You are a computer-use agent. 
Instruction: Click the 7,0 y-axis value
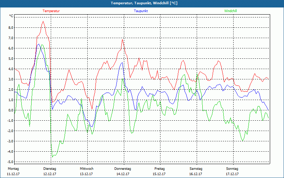point(11,38)
